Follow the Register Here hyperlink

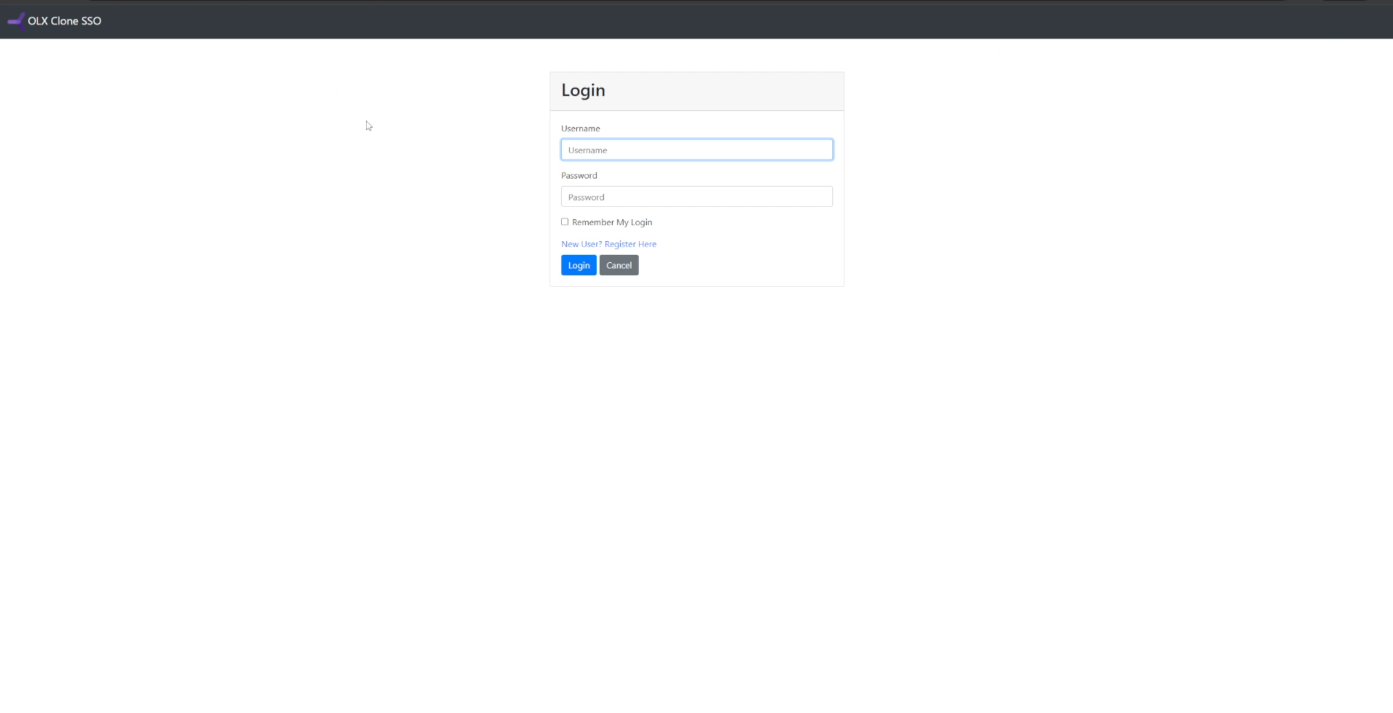coord(630,244)
